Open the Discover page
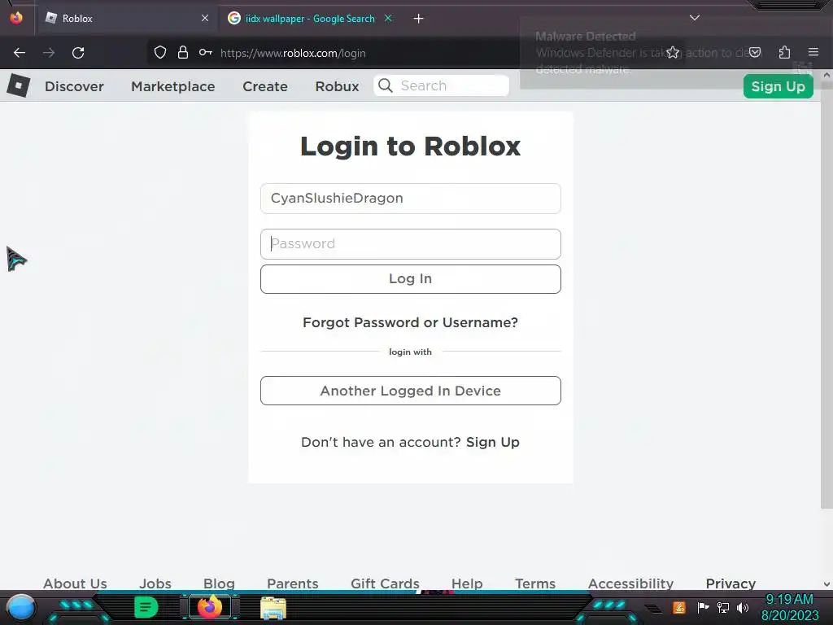The width and height of the screenshot is (833, 625). point(74,86)
